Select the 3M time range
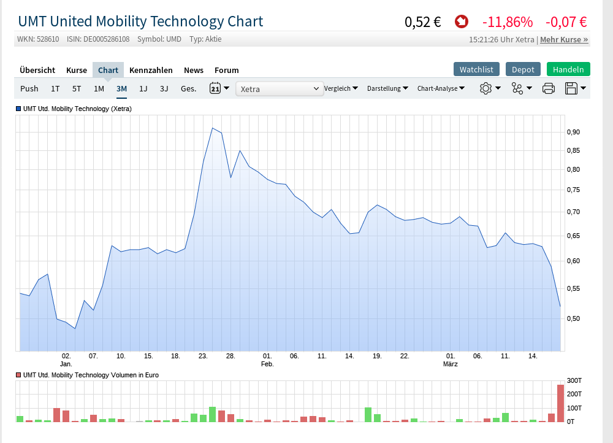The width and height of the screenshot is (613, 443). pyautogui.click(x=121, y=88)
